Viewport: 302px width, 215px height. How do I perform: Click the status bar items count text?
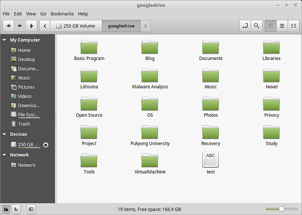pos(149,209)
